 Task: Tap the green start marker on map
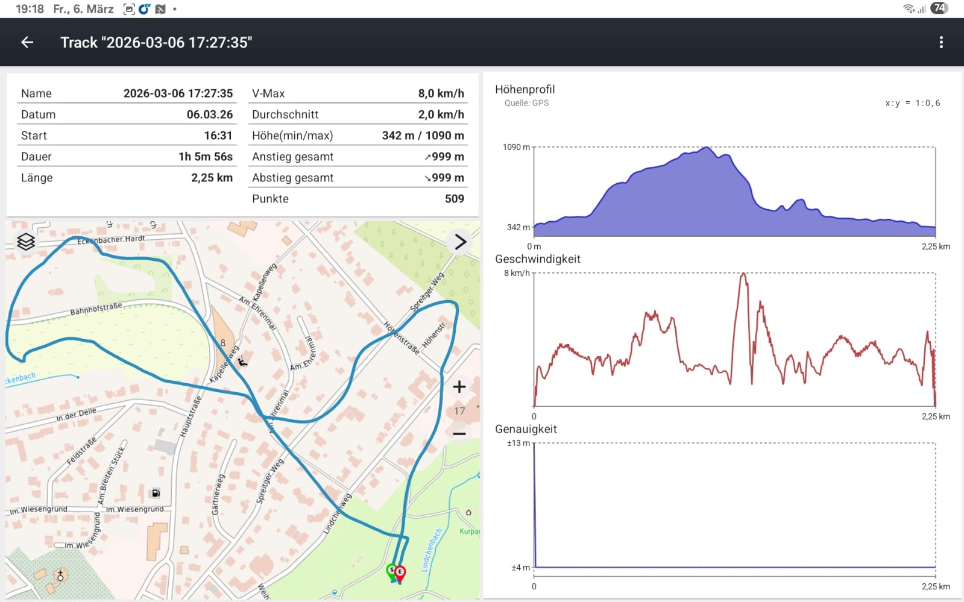pyautogui.click(x=392, y=571)
